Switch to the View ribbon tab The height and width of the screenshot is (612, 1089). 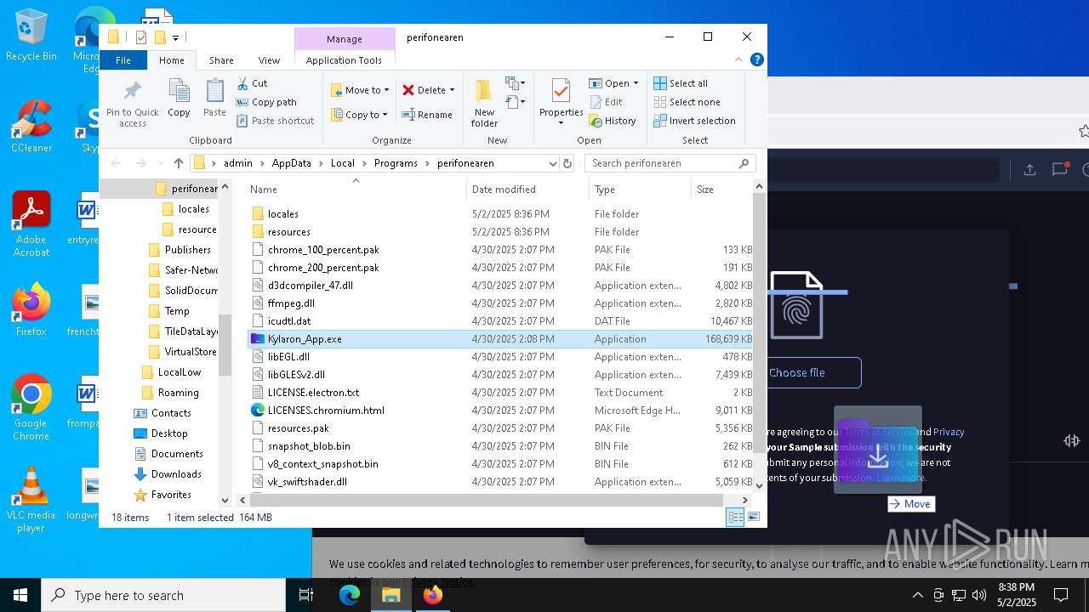[x=269, y=60]
